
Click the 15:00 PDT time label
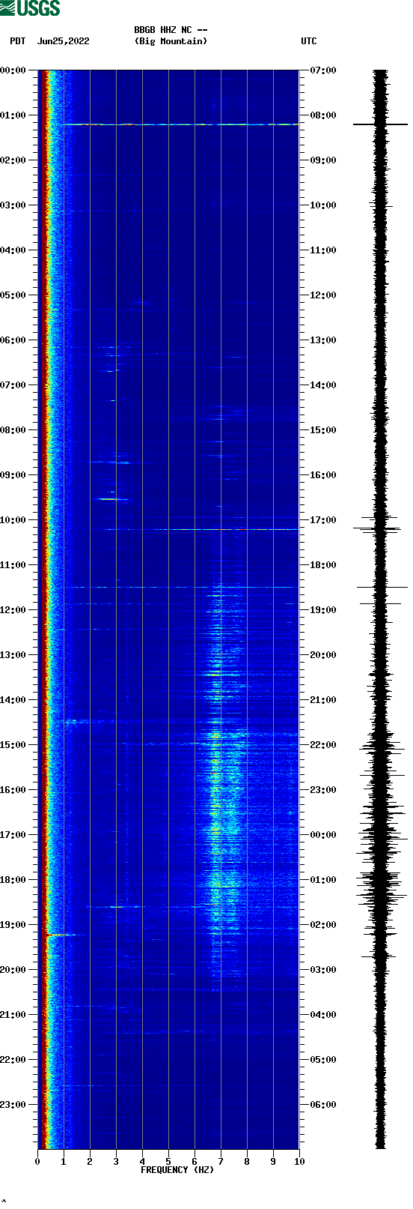click(13, 745)
